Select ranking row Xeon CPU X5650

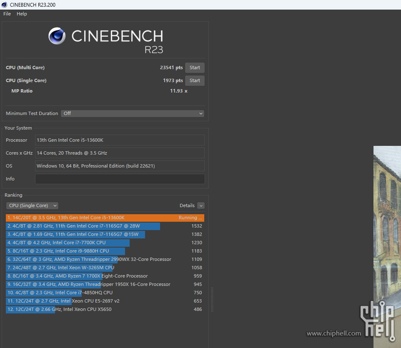[105, 309]
